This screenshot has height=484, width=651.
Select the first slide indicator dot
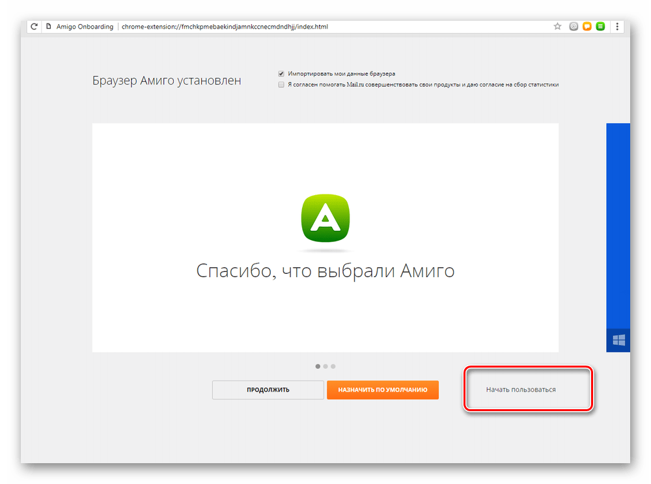pyautogui.click(x=318, y=366)
